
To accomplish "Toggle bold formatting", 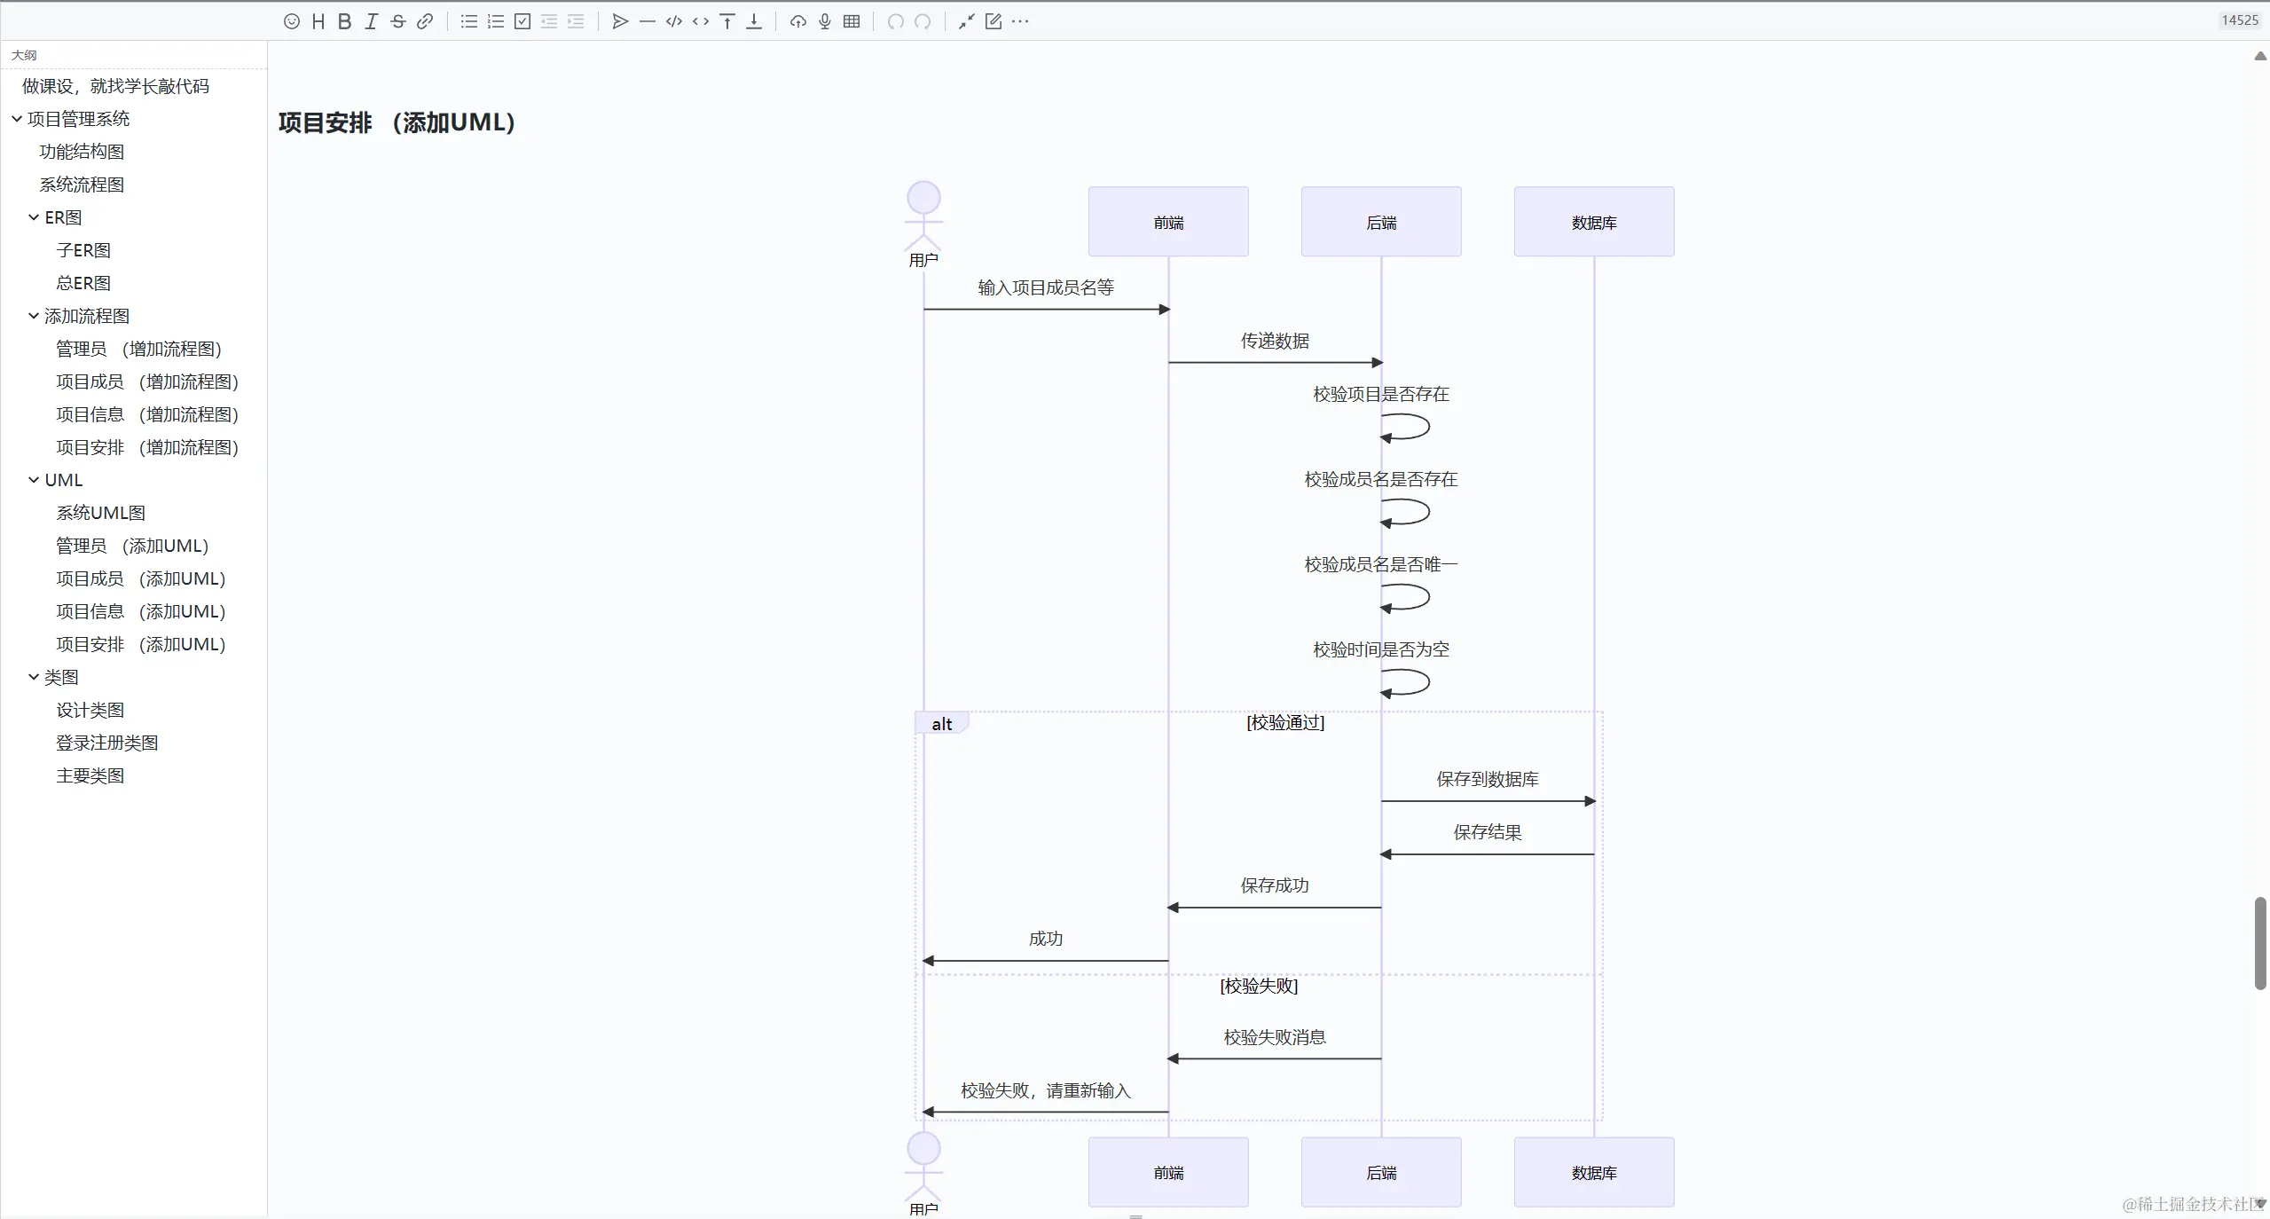I will (x=345, y=21).
